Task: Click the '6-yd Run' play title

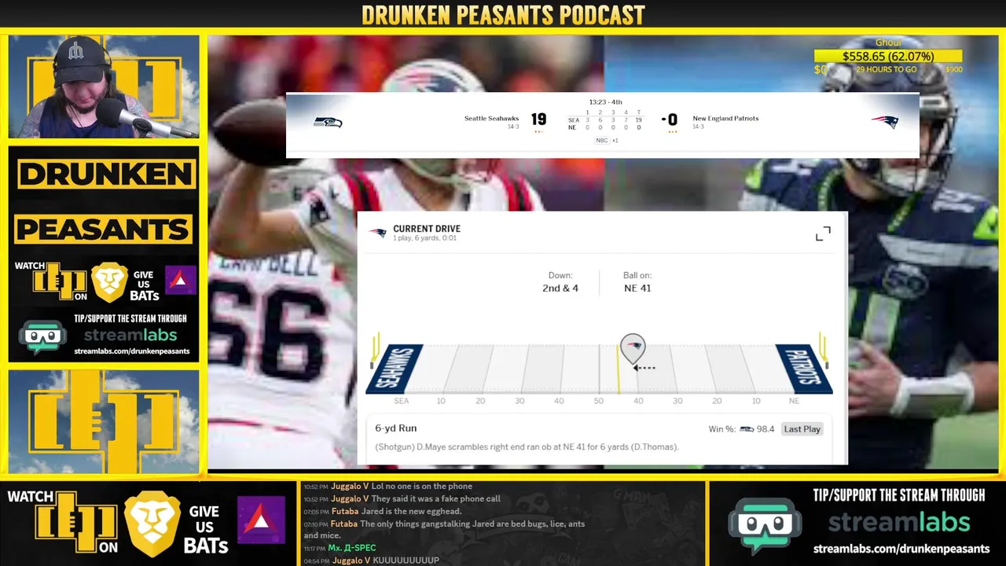Action: [x=396, y=428]
